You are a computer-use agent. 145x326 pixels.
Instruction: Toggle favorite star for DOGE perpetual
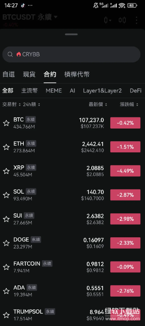[6, 243]
